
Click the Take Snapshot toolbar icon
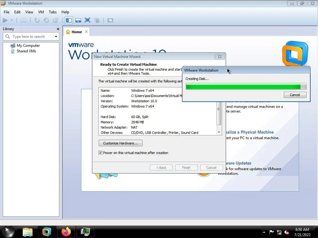(x=37, y=20)
